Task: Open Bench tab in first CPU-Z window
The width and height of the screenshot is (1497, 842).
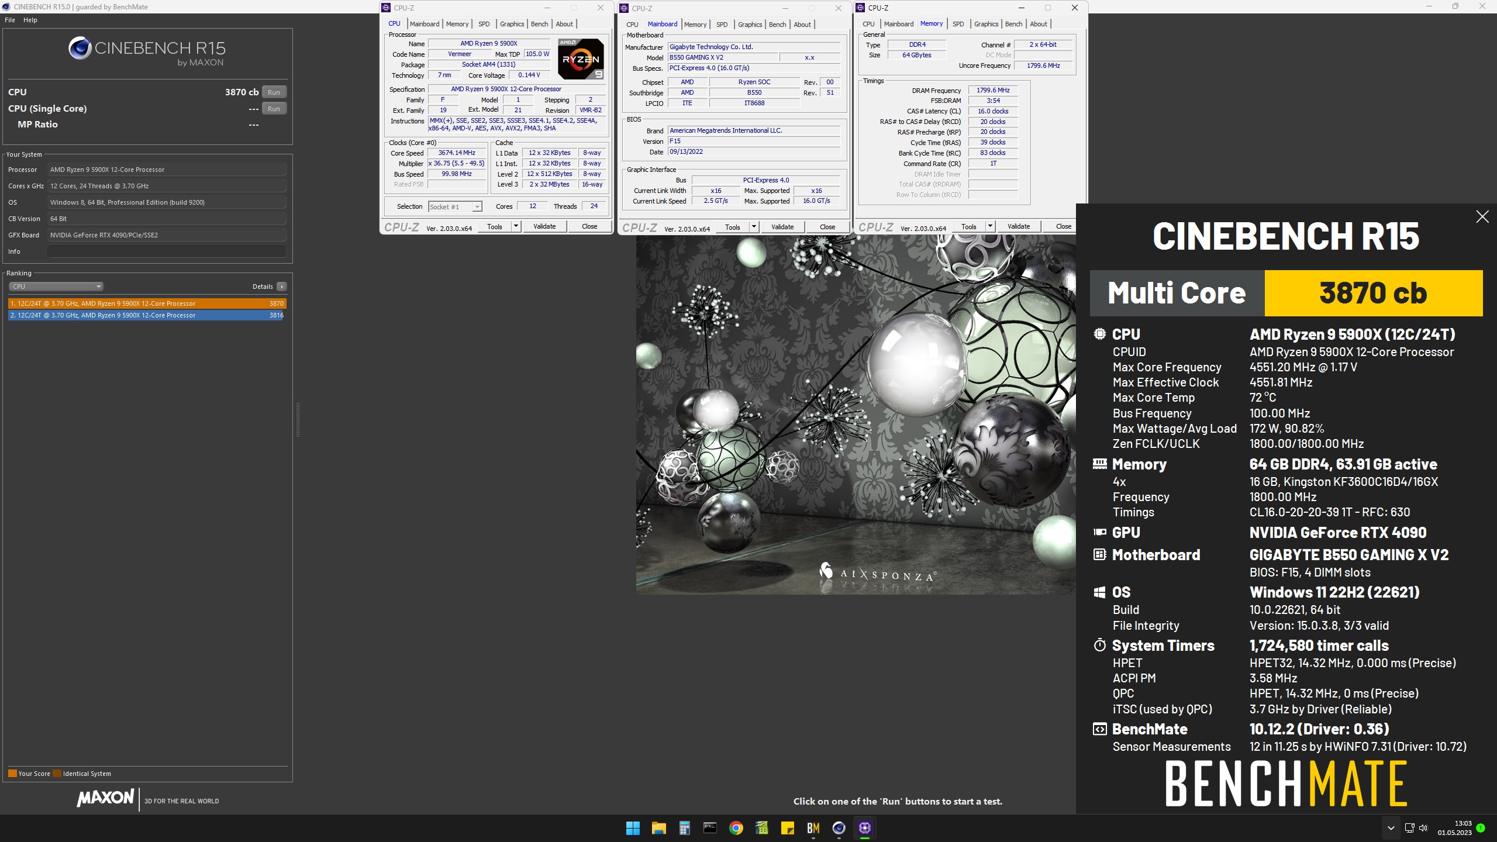Action: click(x=540, y=24)
